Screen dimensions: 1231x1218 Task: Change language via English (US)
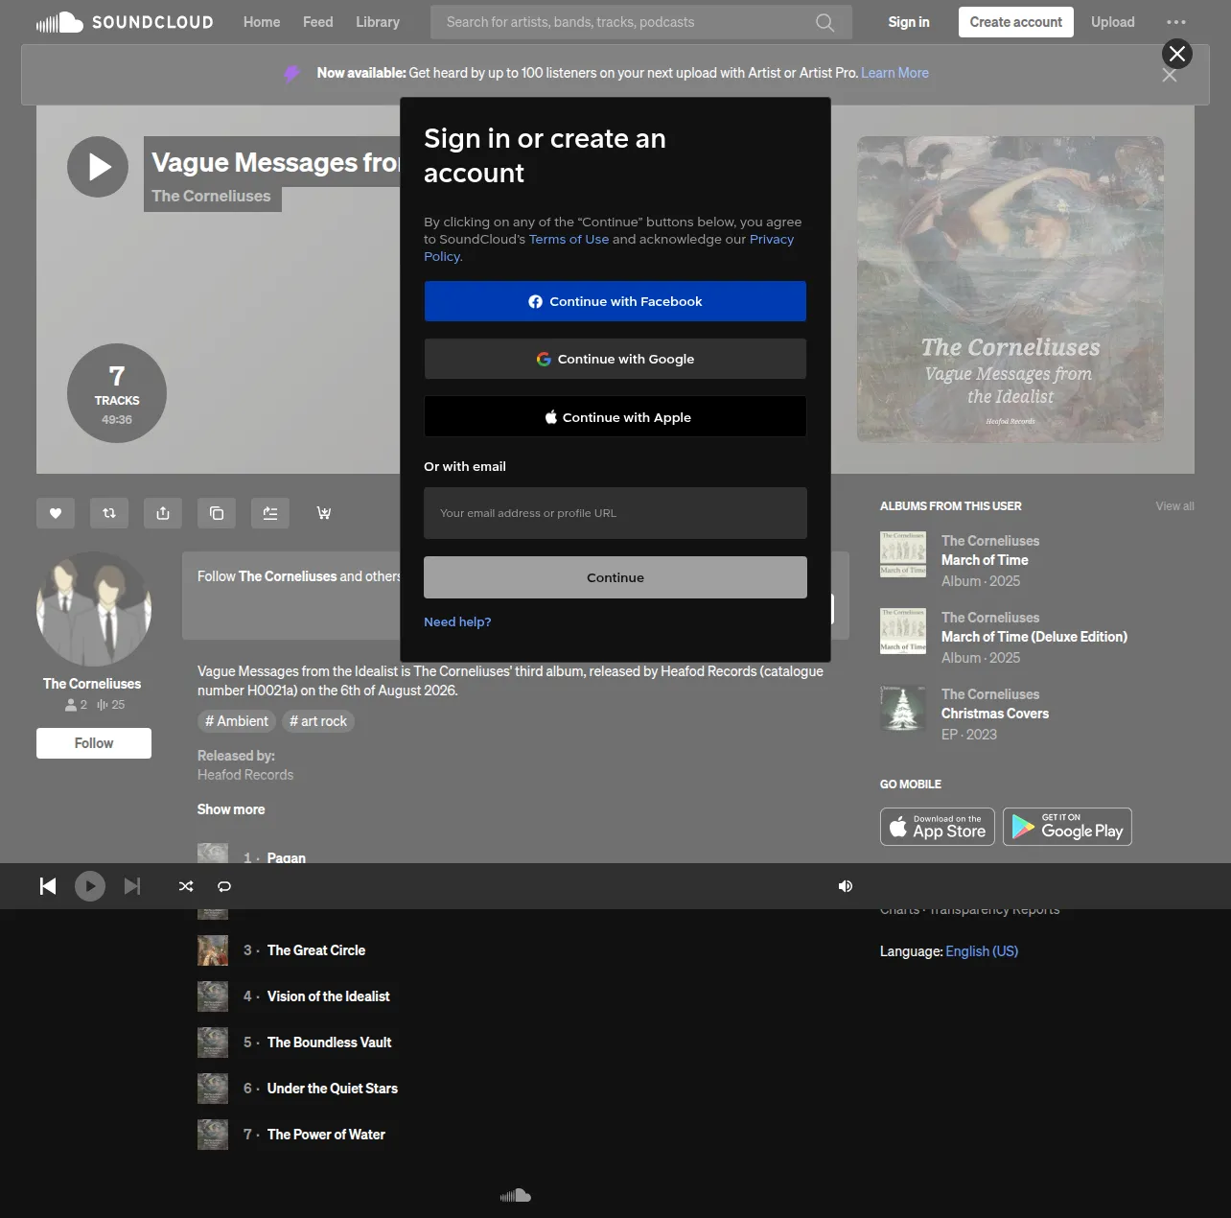pos(982,951)
